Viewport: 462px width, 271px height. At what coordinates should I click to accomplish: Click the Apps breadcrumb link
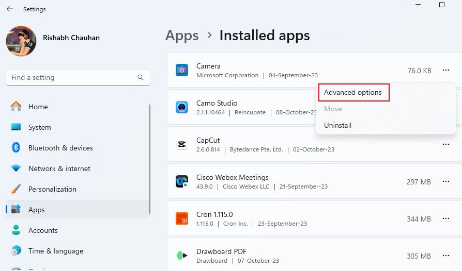[x=182, y=36]
